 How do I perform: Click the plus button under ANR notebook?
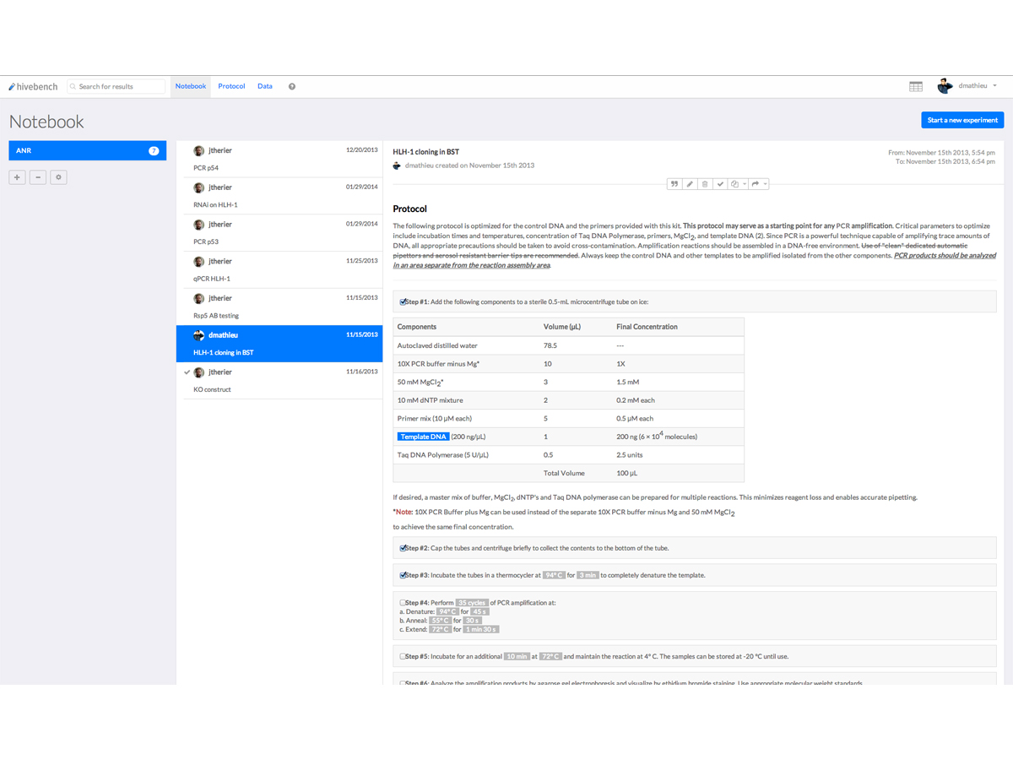18,177
